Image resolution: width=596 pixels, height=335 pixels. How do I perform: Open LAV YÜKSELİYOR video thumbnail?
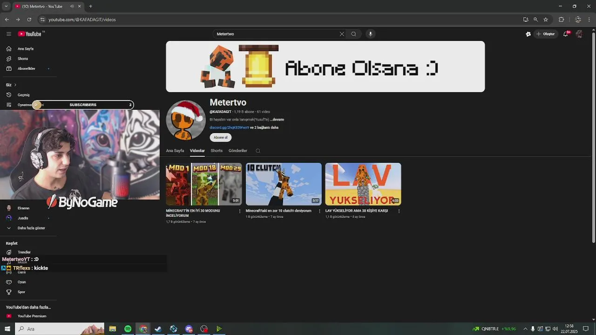coord(363,184)
